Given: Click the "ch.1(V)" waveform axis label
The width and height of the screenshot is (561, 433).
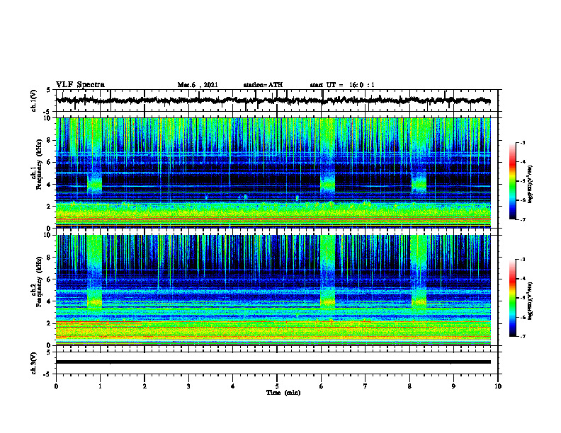Looking at the screenshot, I should (x=33, y=100).
